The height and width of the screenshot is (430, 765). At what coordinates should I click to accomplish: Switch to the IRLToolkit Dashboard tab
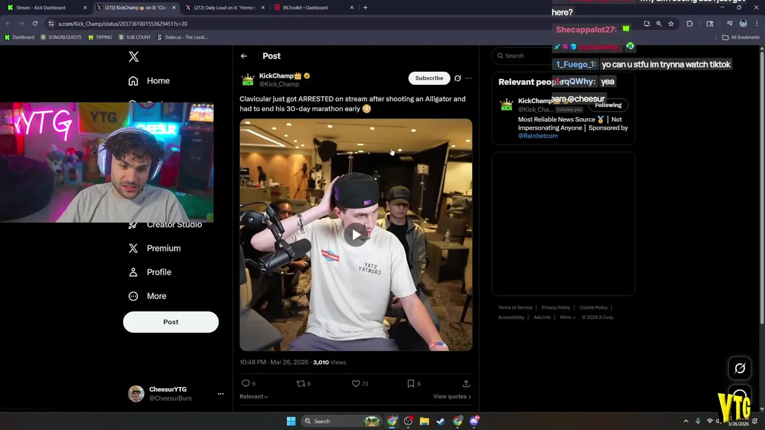[313, 8]
